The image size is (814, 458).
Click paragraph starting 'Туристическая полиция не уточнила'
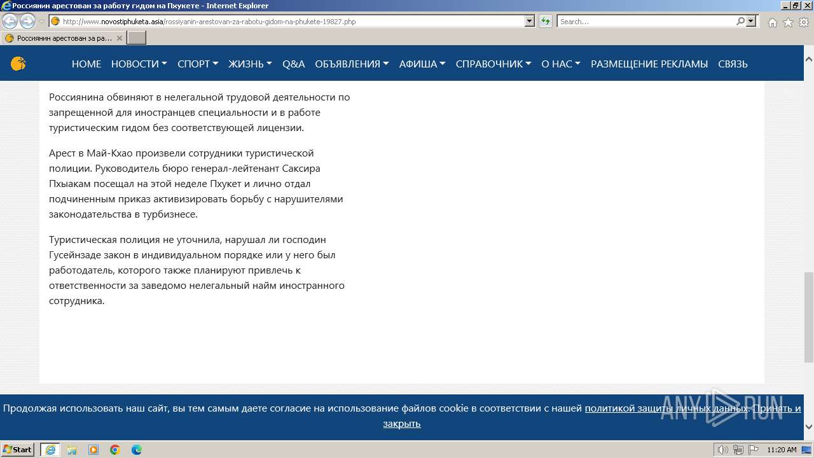coord(197,270)
